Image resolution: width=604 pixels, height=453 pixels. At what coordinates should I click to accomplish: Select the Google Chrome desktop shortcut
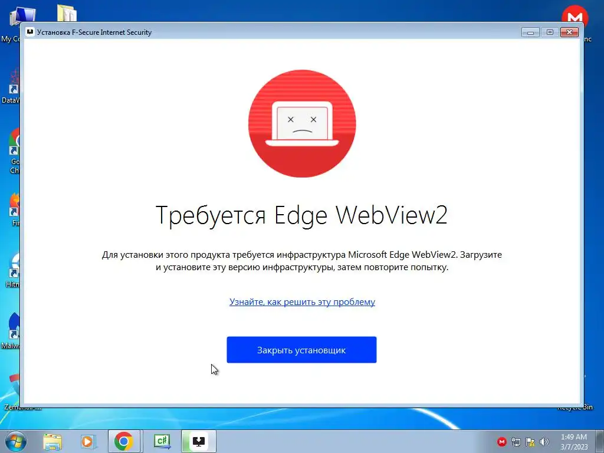pyautogui.click(x=13, y=151)
